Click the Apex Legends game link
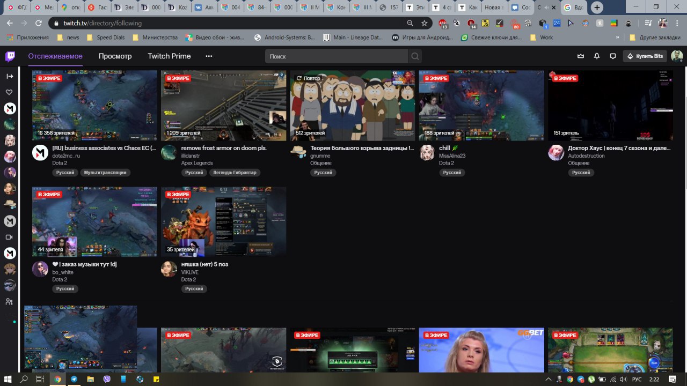 click(x=197, y=163)
